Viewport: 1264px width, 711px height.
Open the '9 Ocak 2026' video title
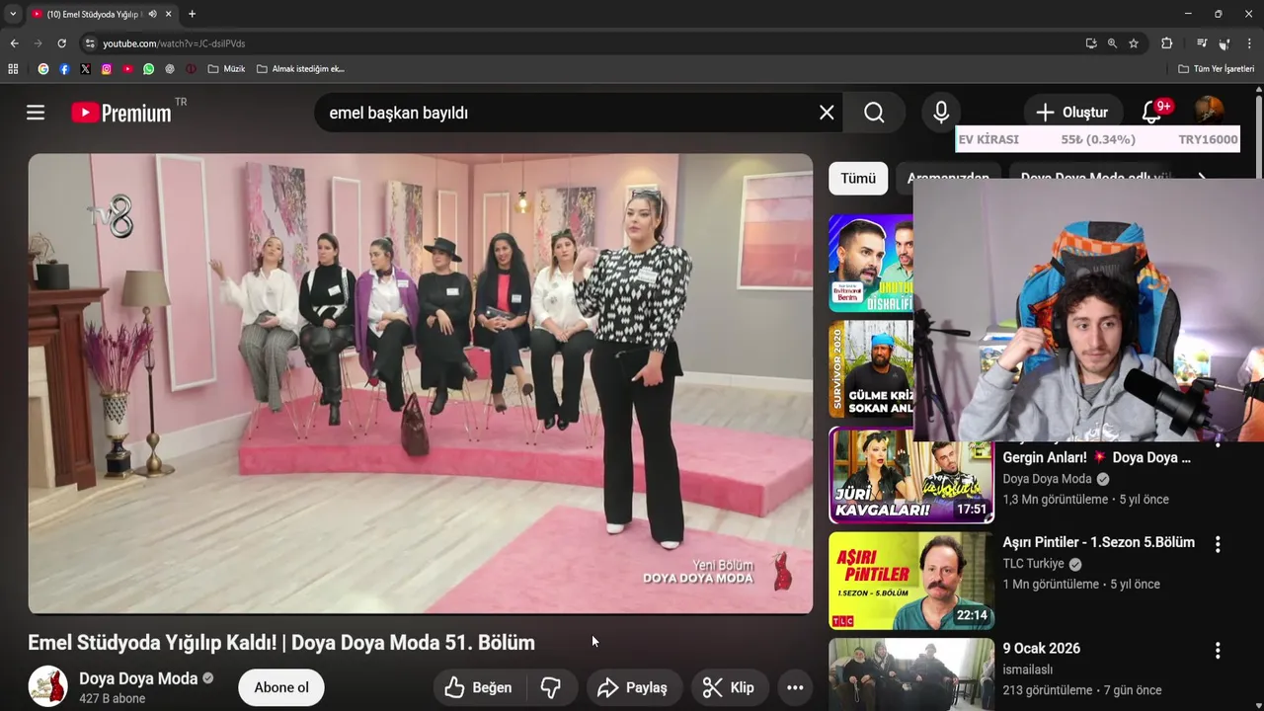click(1042, 649)
